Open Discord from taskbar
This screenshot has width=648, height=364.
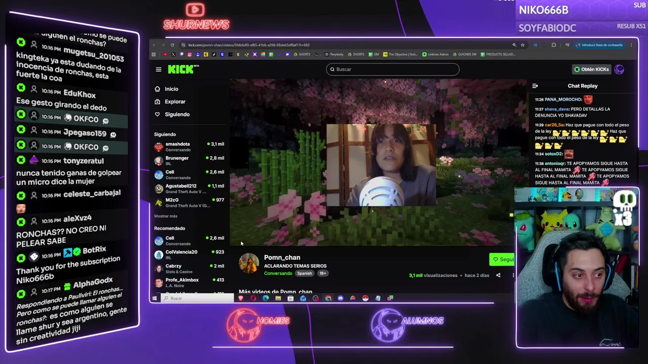(340, 298)
